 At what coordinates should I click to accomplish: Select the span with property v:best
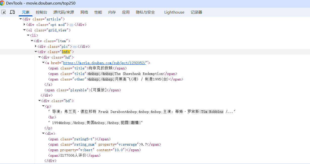pyautogui.click(x=95, y=150)
